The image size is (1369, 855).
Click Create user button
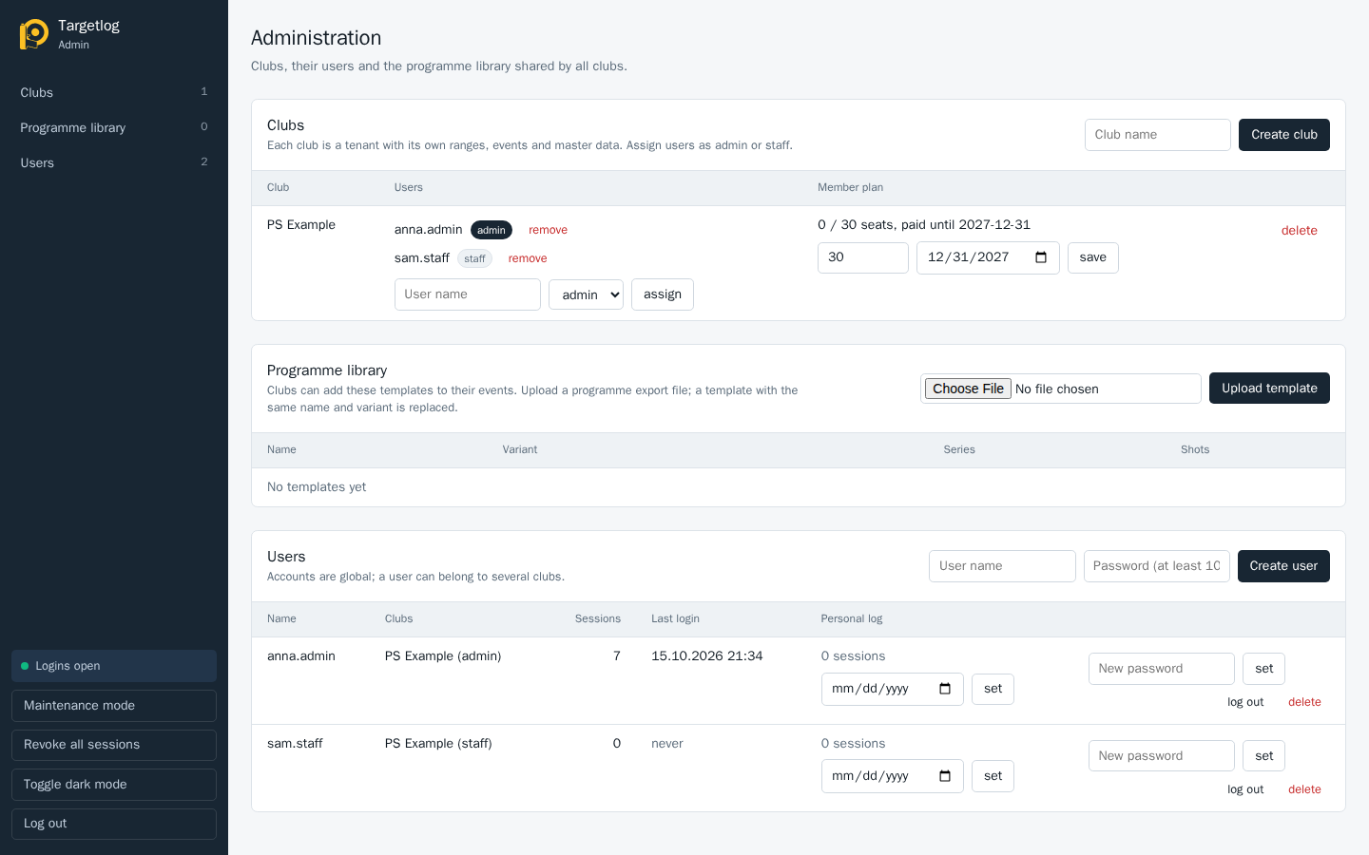tap(1283, 566)
